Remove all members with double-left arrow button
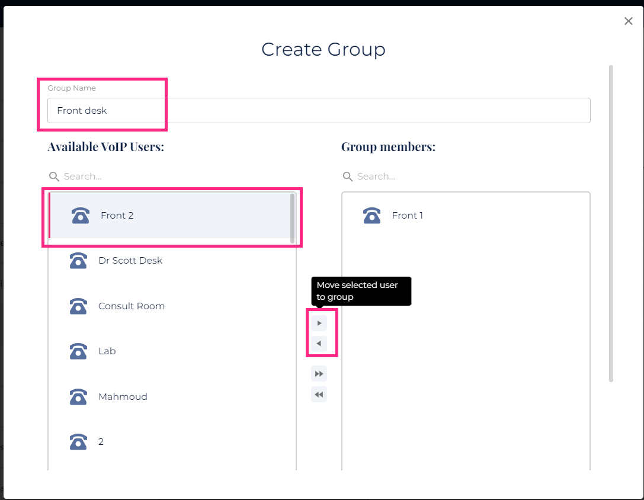 click(319, 395)
